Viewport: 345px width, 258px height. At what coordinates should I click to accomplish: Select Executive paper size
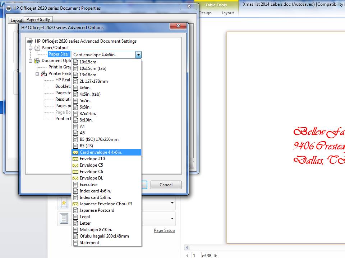[x=106, y=185]
